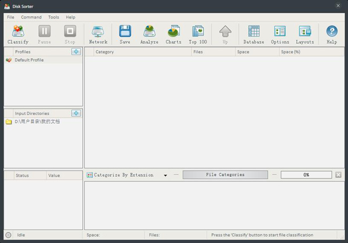Sort by the Space column header
The image size is (348, 243).
click(x=257, y=52)
